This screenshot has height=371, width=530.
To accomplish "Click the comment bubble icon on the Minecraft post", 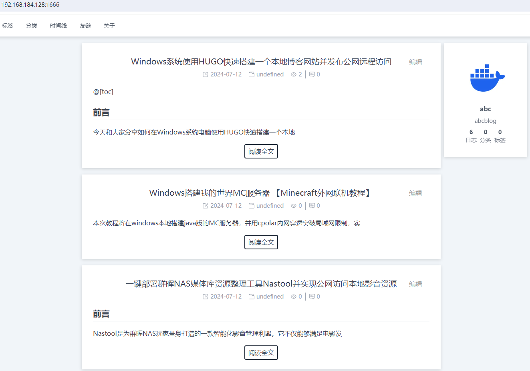I will click(x=312, y=205).
